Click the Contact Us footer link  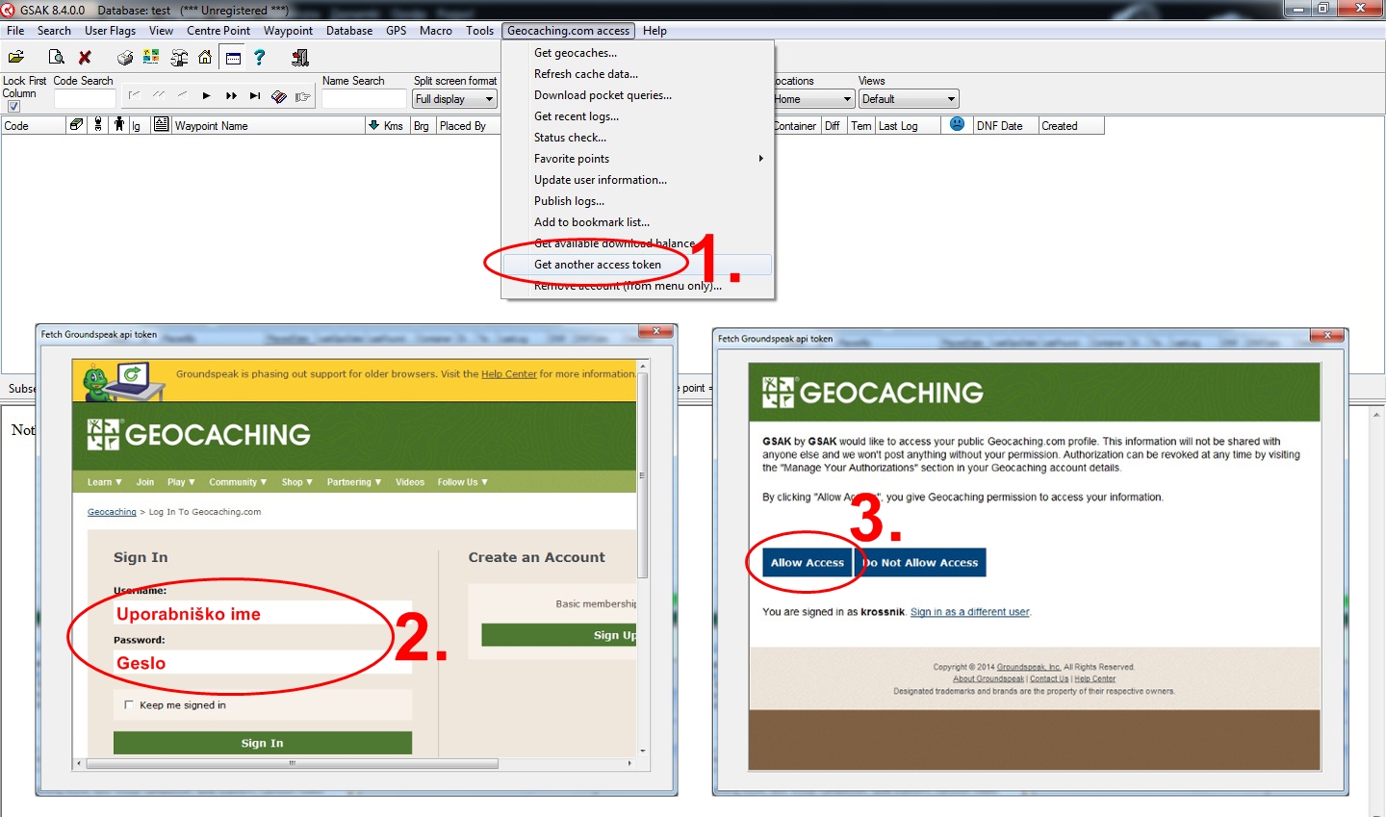click(1049, 678)
